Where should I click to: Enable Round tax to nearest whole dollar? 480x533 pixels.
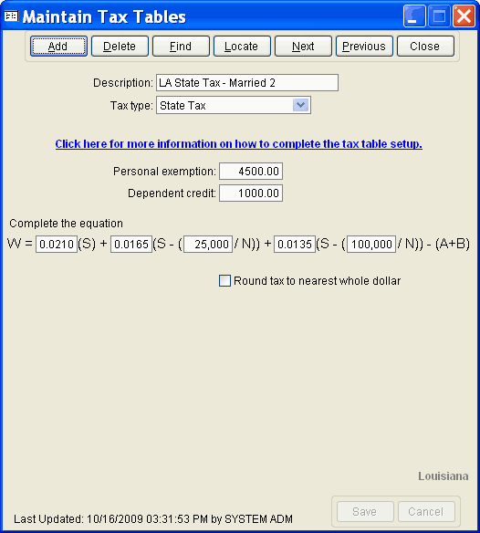(x=224, y=281)
